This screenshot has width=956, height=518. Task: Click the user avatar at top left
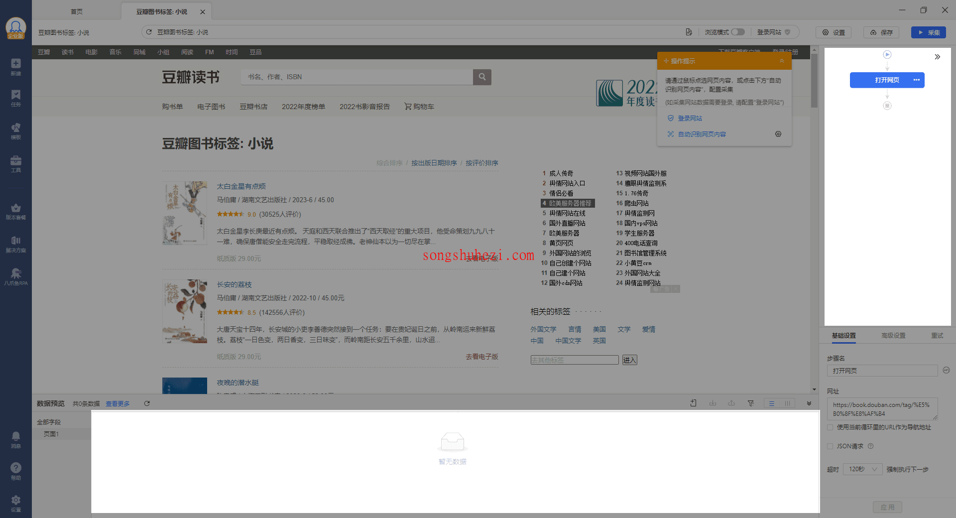click(15, 28)
